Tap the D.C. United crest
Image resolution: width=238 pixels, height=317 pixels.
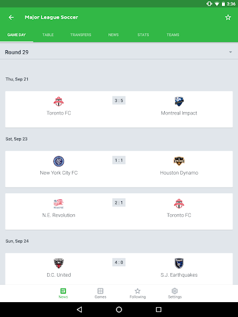coord(59,263)
